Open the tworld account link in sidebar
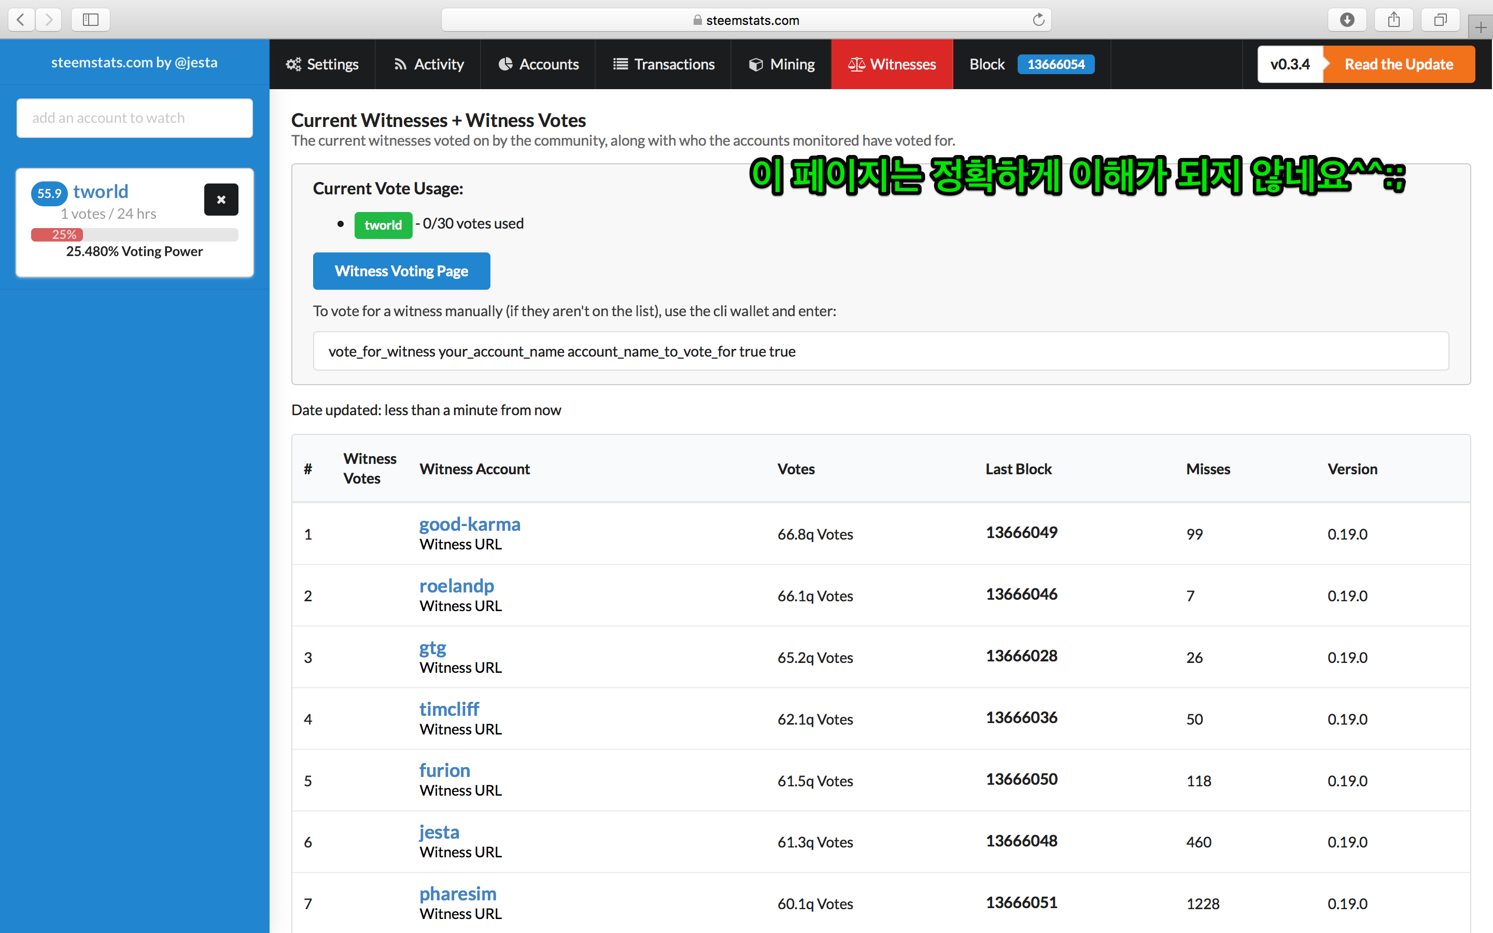1493x933 pixels. (x=101, y=191)
